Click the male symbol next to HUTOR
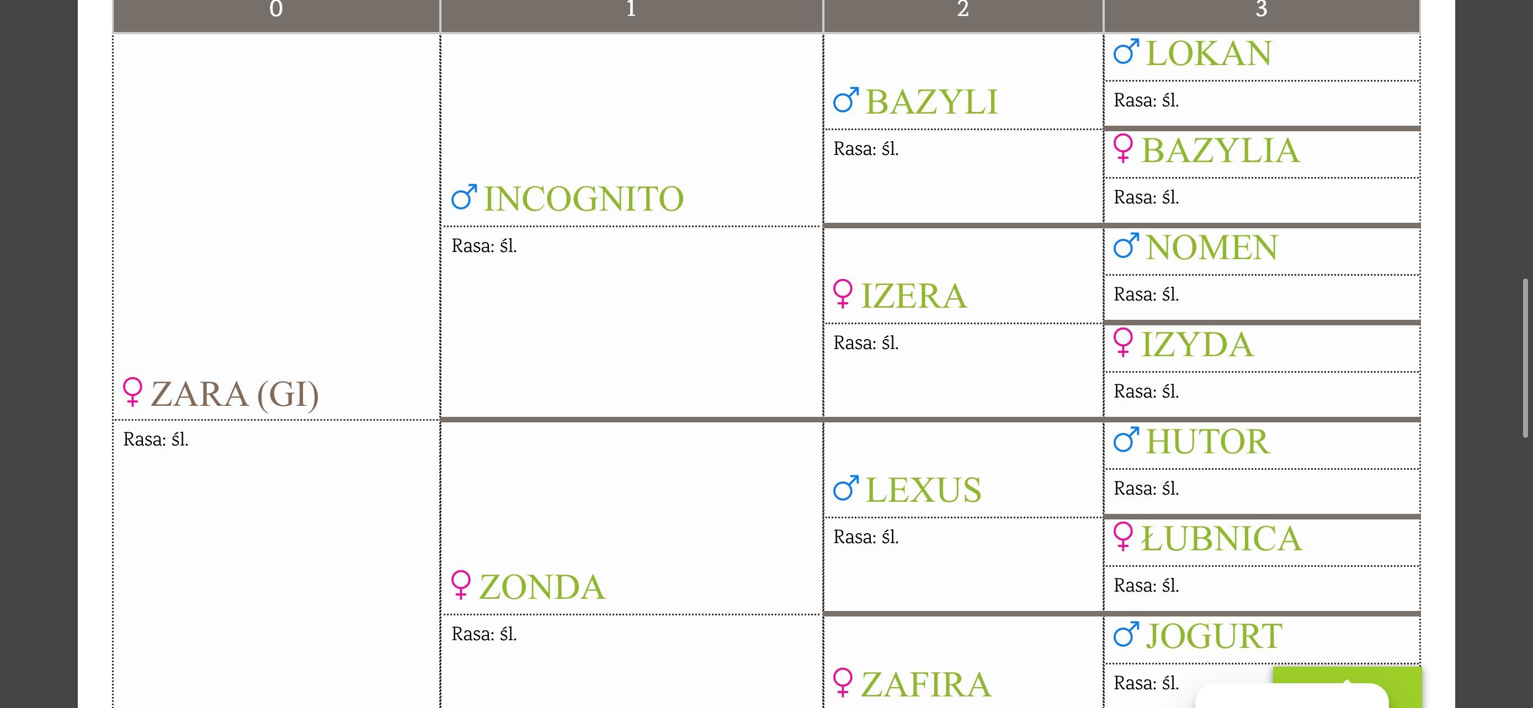This screenshot has height=708, width=1533. 1126,440
